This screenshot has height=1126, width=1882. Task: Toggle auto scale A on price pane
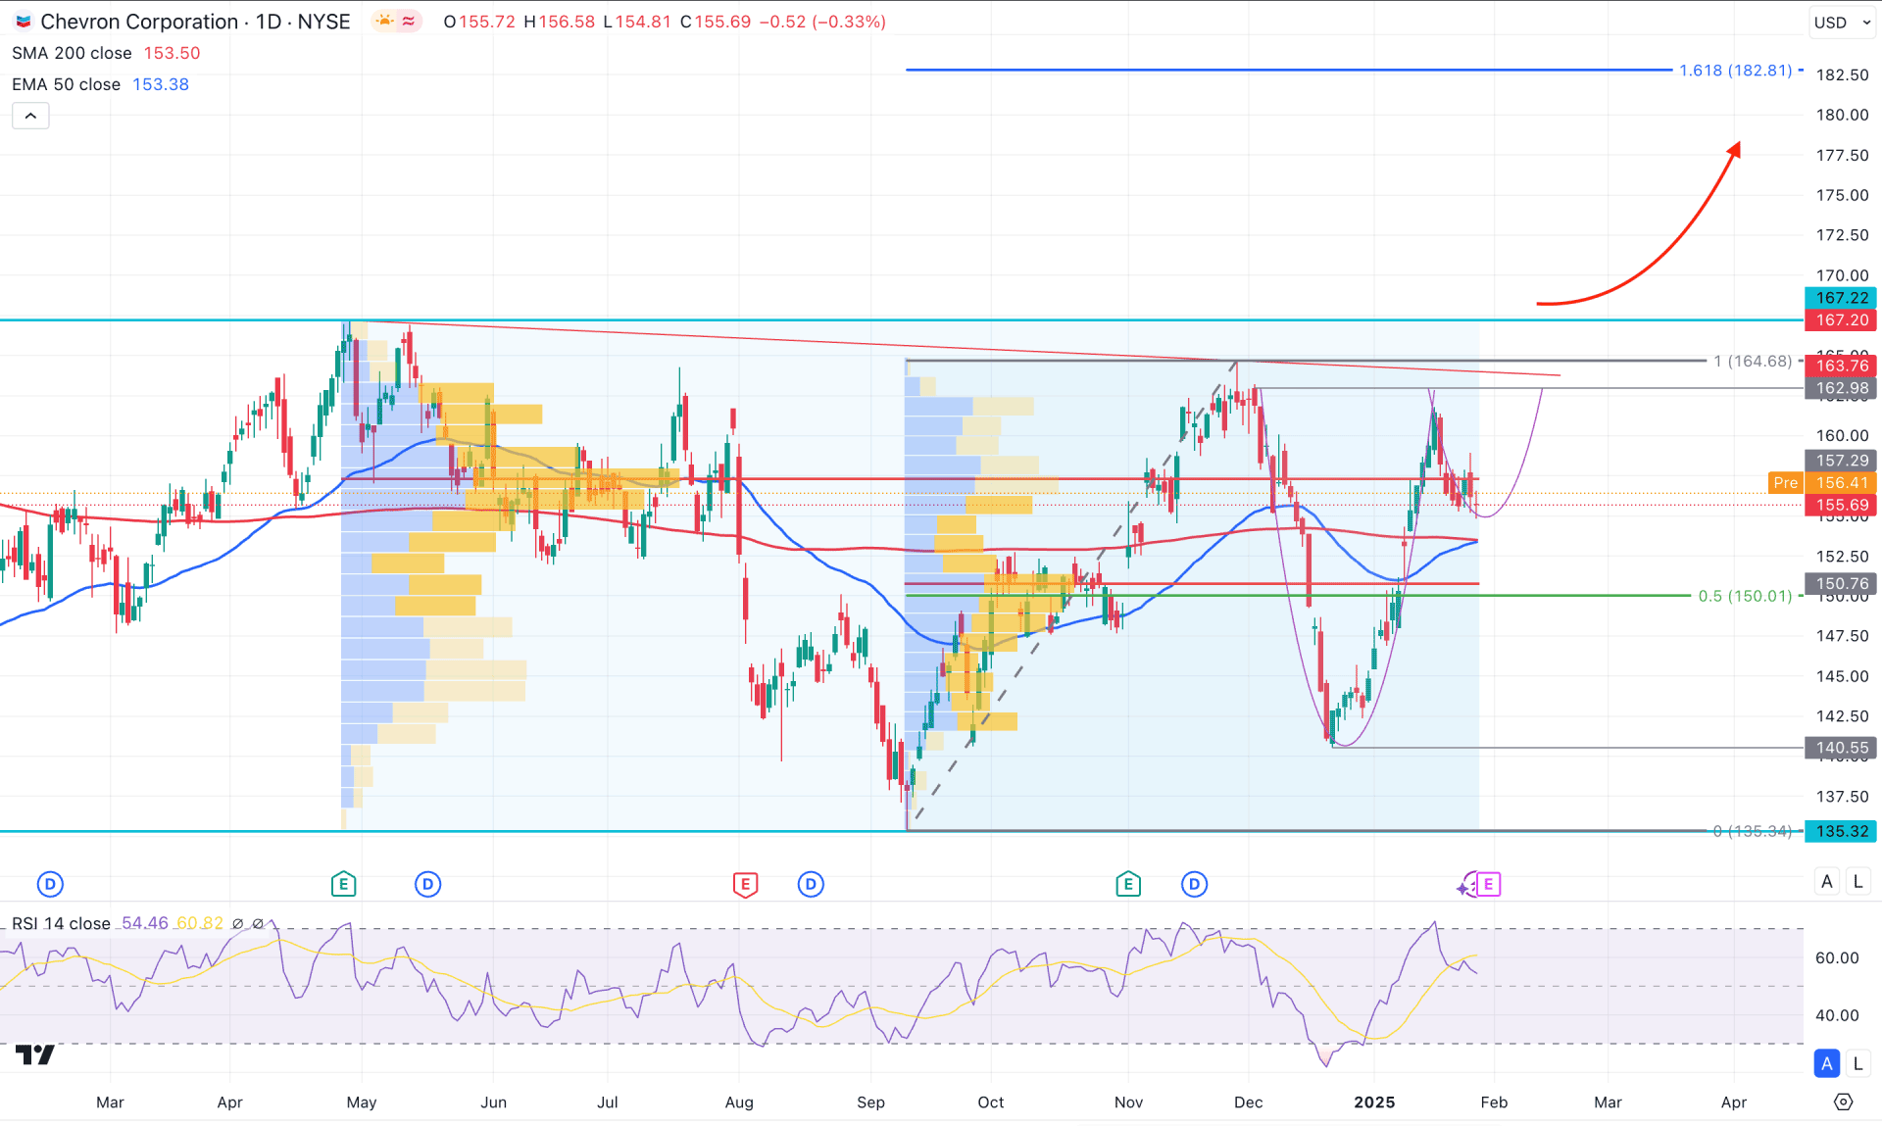pos(1827,882)
